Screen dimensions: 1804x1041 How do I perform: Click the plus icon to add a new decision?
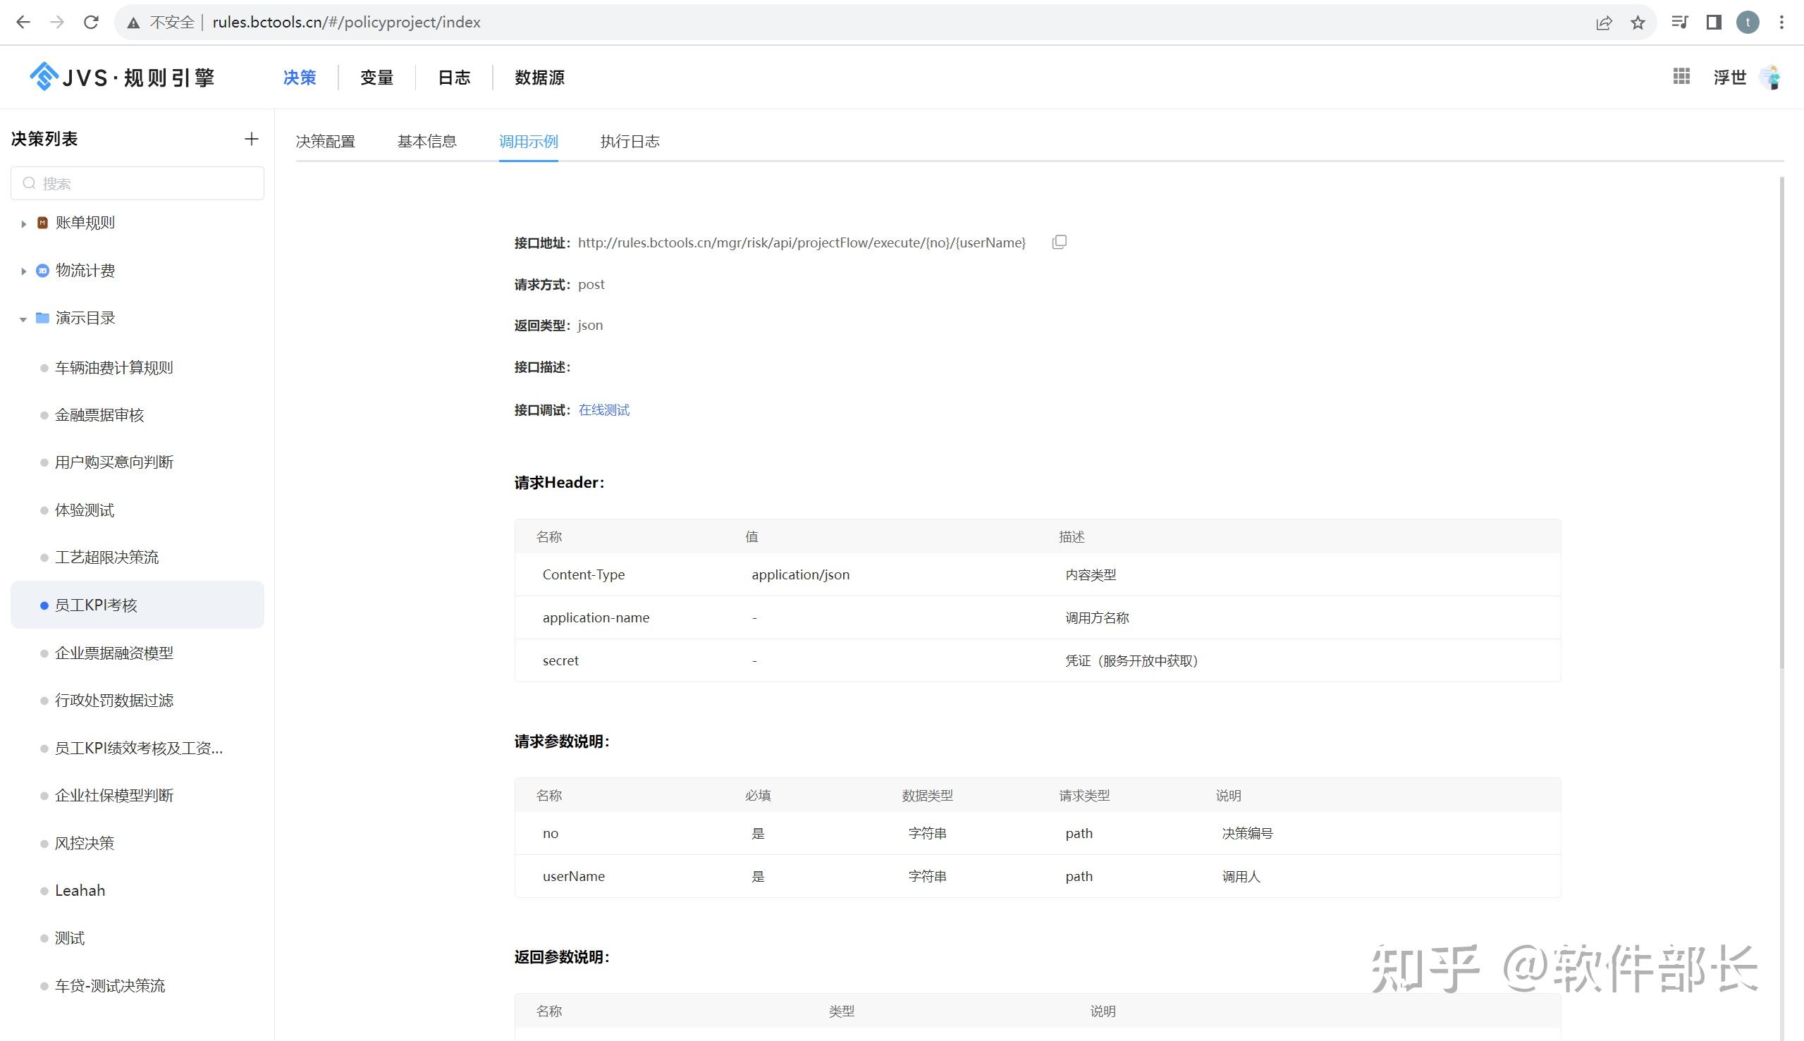[251, 139]
